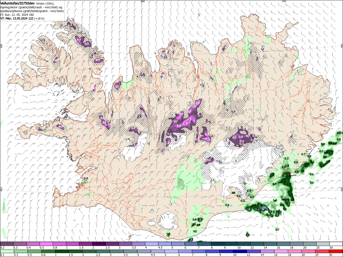Screen dimensions: 343x257
Task: Click the Veðurstofan/IS750dev title text
Action: pyautogui.click(x=17, y=3)
